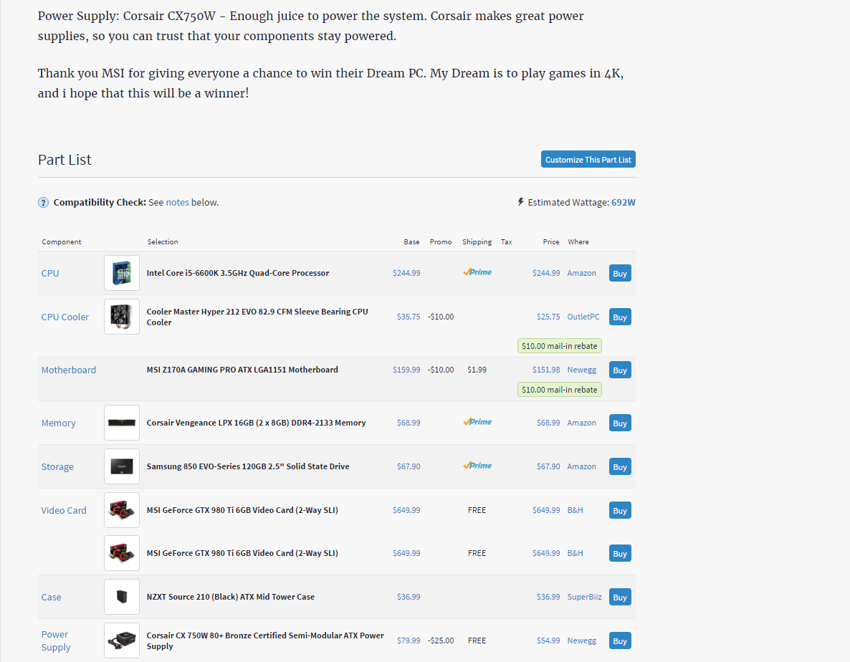Select the NZXT Source 210 product name

(230, 597)
